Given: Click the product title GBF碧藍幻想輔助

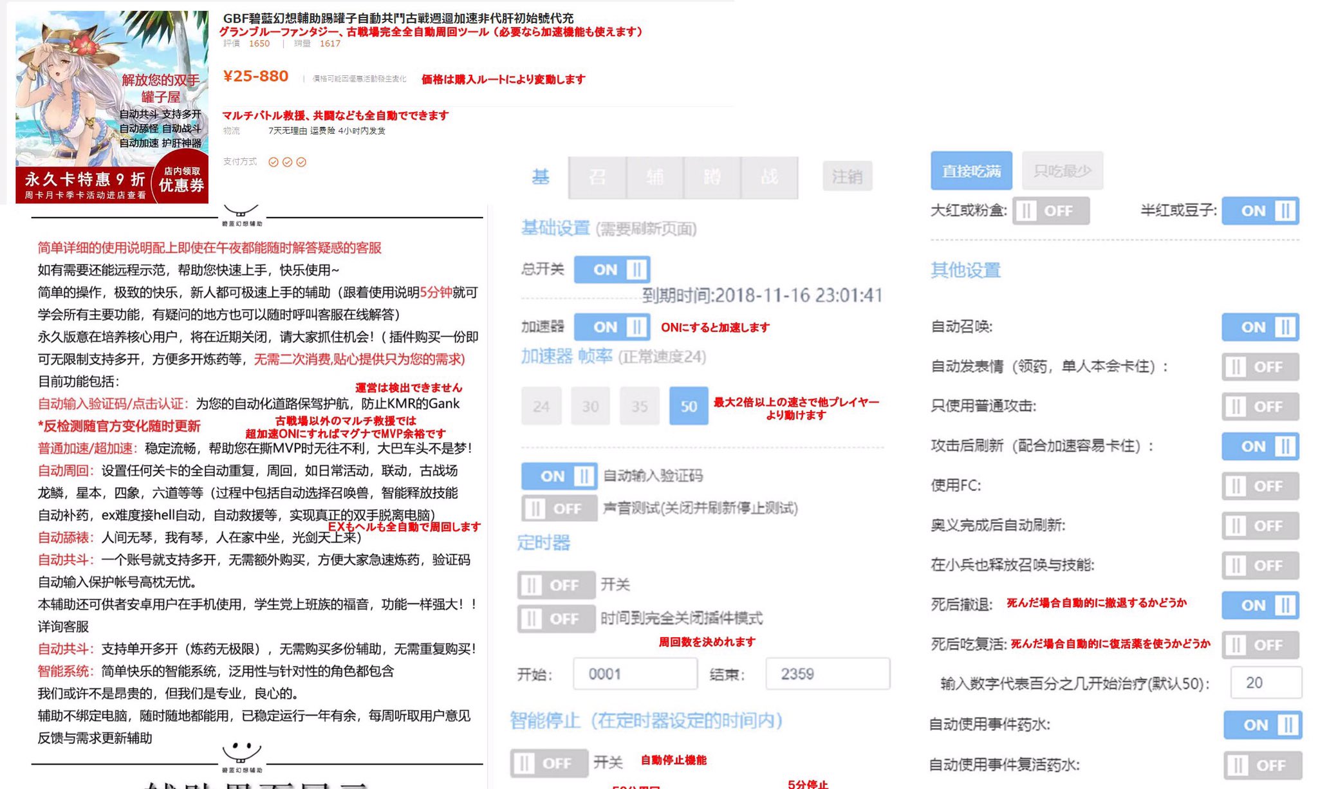Looking at the screenshot, I should 398,18.
